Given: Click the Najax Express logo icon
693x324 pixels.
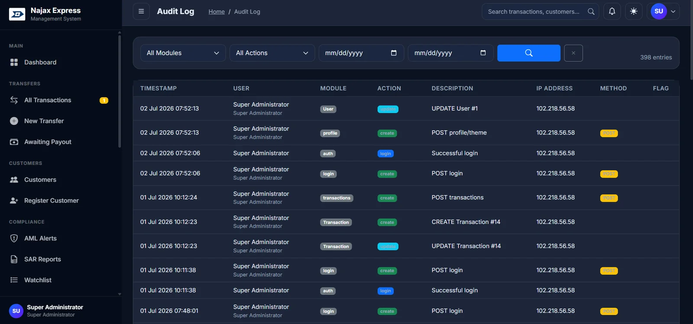Looking at the screenshot, I should (x=17, y=14).
